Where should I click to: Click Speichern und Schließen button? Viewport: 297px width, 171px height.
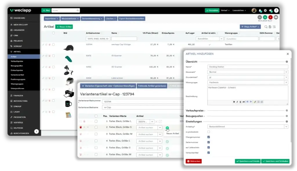(275, 161)
